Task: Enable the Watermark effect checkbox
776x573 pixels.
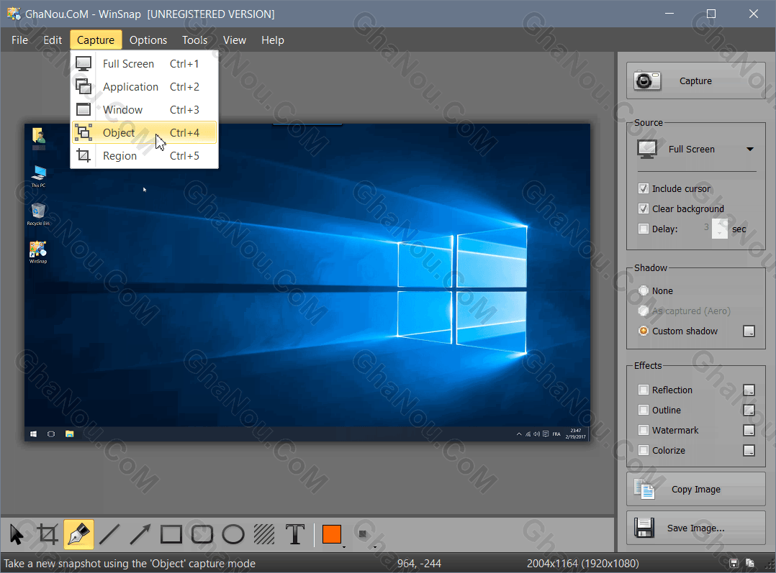Action: 644,430
